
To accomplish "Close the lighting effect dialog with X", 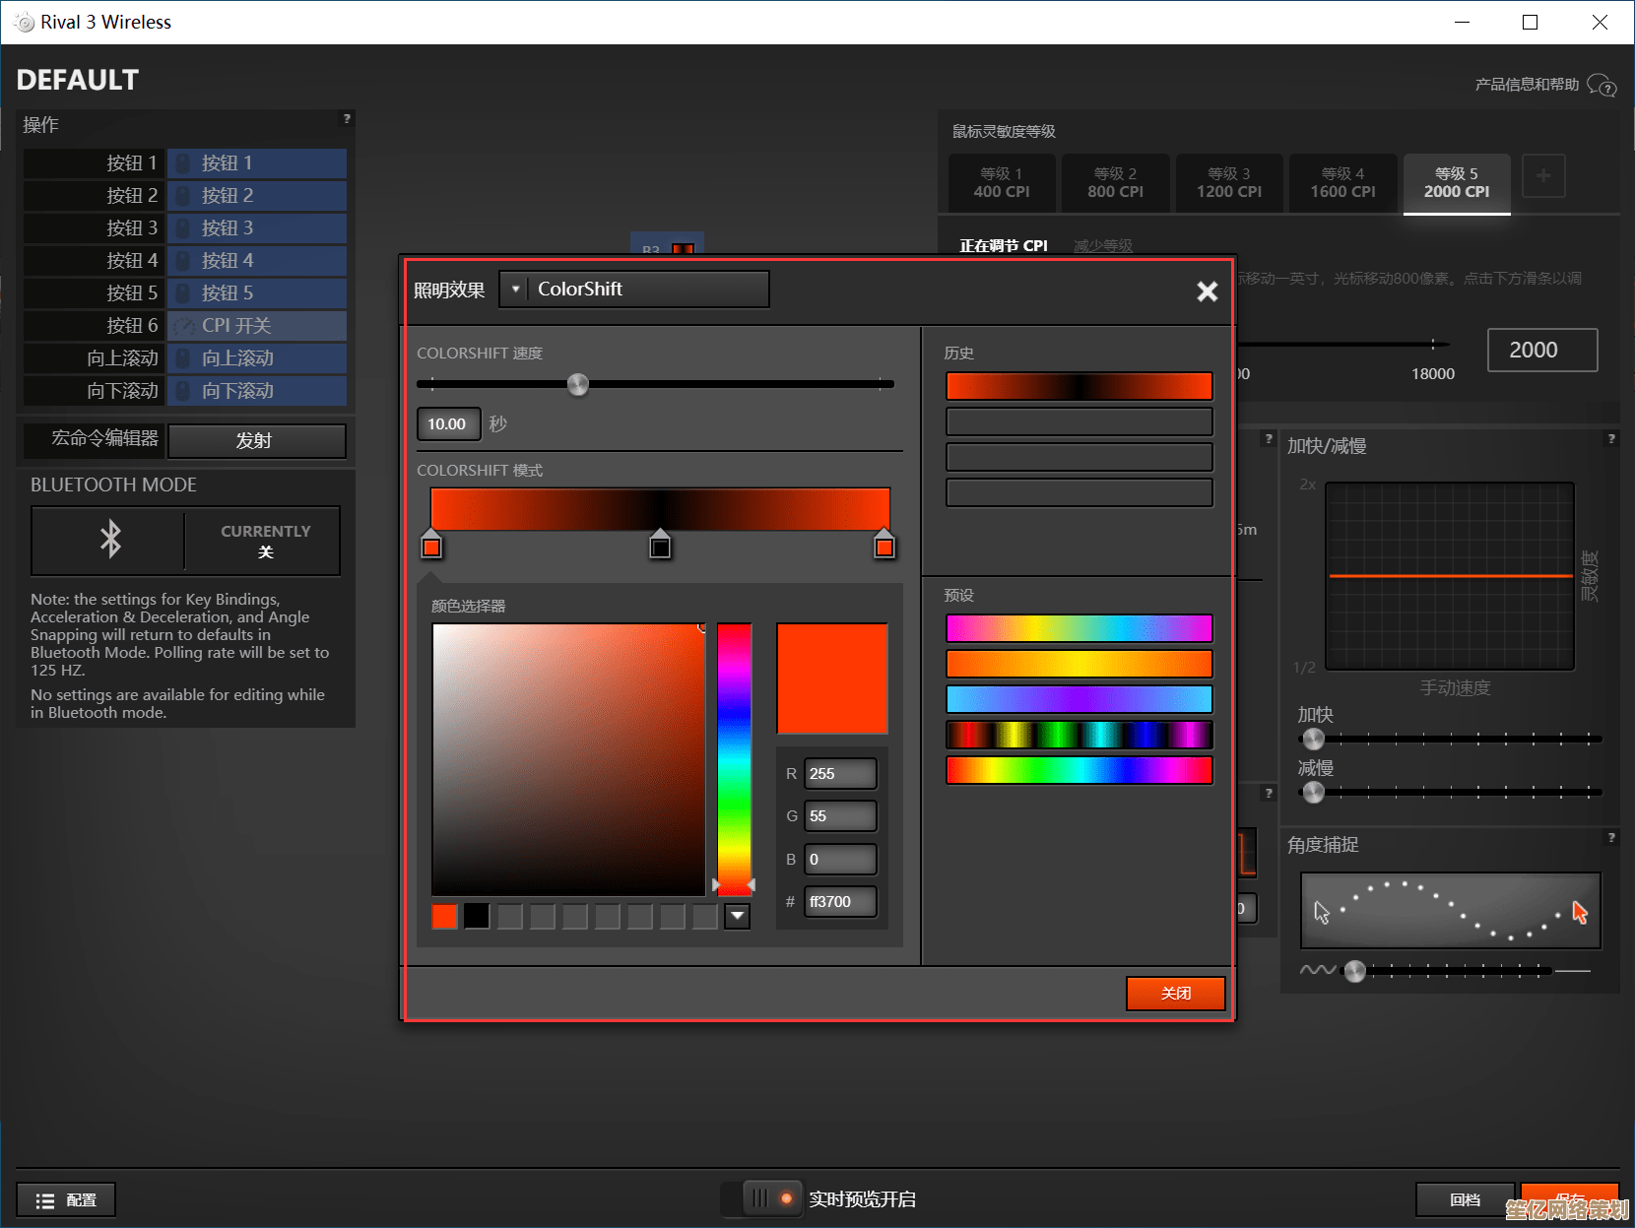I will (x=1207, y=291).
